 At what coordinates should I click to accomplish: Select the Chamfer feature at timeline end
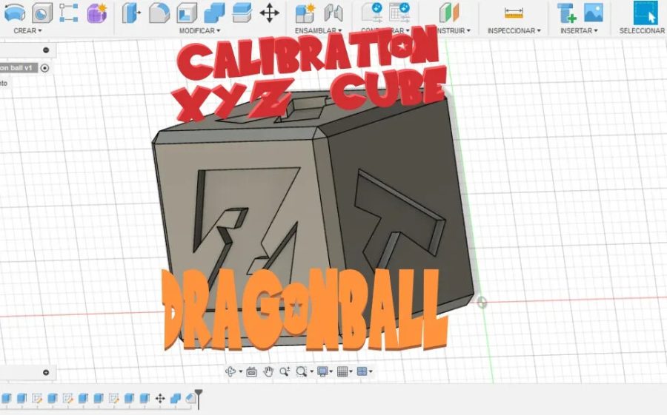click(190, 399)
